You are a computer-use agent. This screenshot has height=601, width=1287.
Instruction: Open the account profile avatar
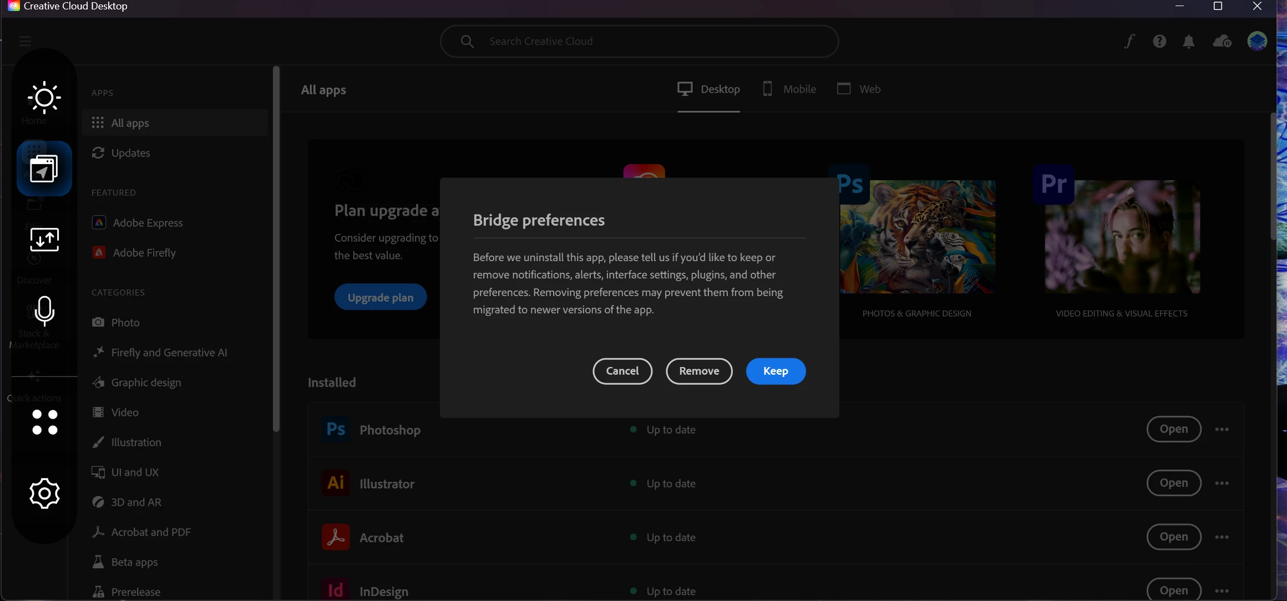(x=1257, y=41)
